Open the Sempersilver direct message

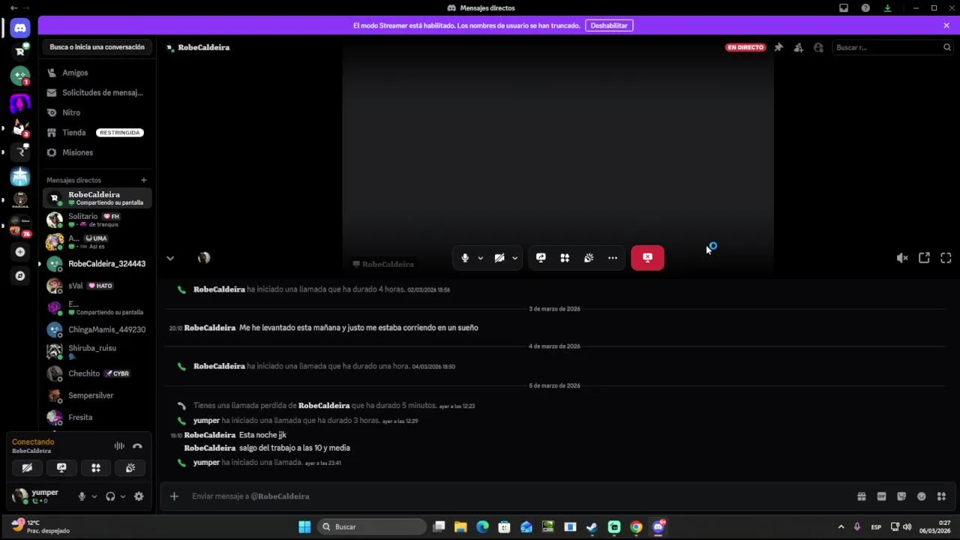click(x=97, y=395)
